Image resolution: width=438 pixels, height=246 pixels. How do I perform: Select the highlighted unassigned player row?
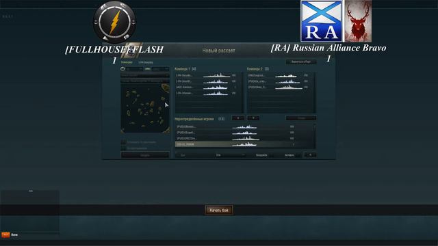tap(244, 144)
